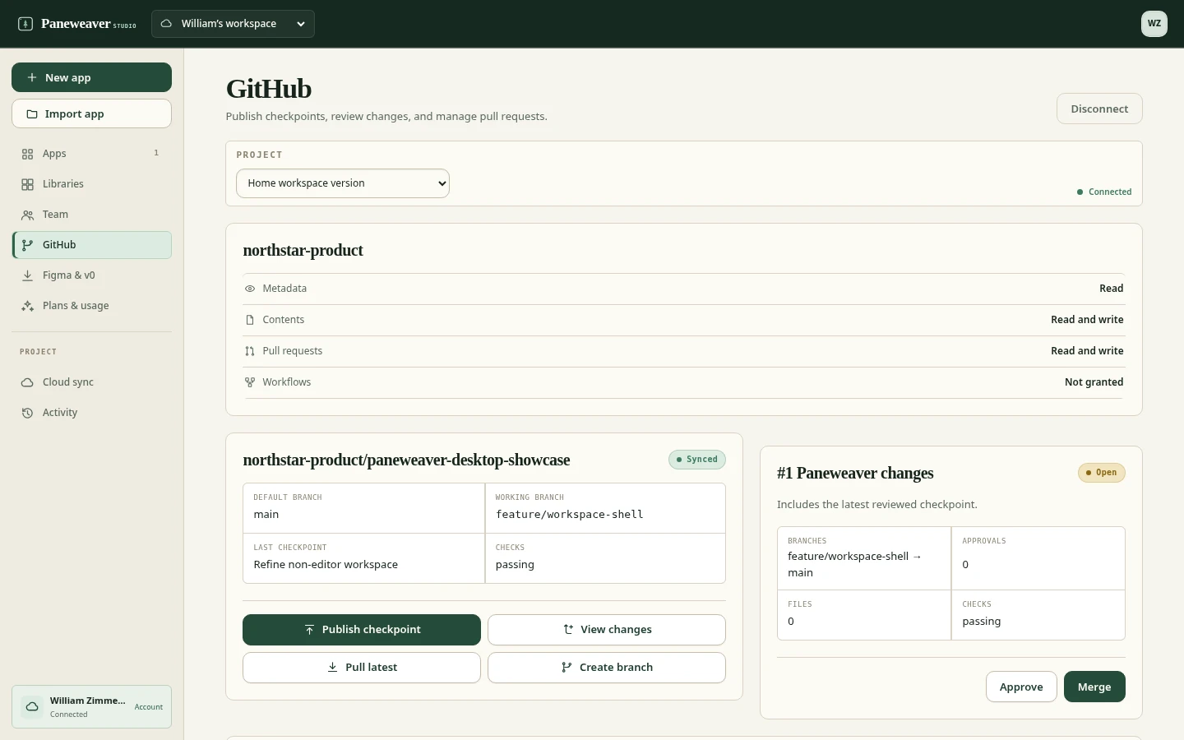Click the download icon on Pull latest
1184x740 pixels.
pos(332,668)
